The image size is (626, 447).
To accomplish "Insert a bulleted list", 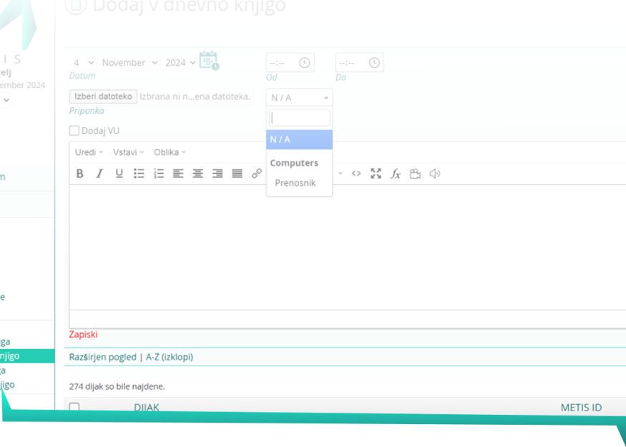I will pos(139,174).
